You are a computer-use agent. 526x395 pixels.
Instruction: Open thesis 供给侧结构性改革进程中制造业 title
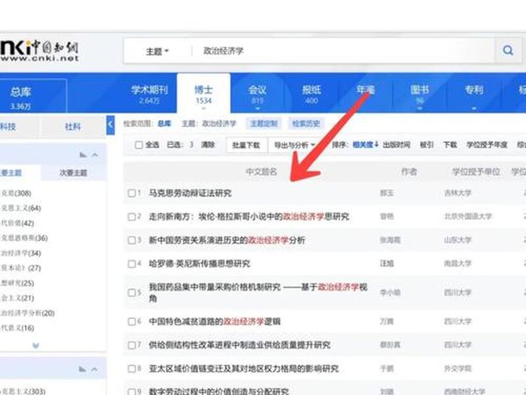pyautogui.click(x=239, y=345)
